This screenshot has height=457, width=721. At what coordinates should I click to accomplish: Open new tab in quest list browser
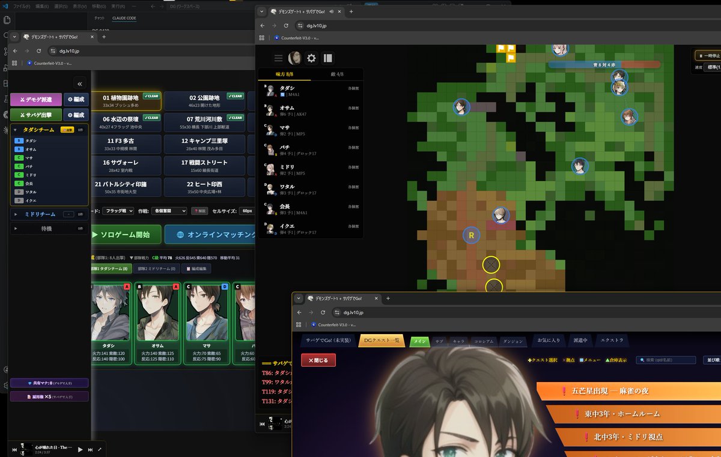pyautogui.click(x=388, y=298)
